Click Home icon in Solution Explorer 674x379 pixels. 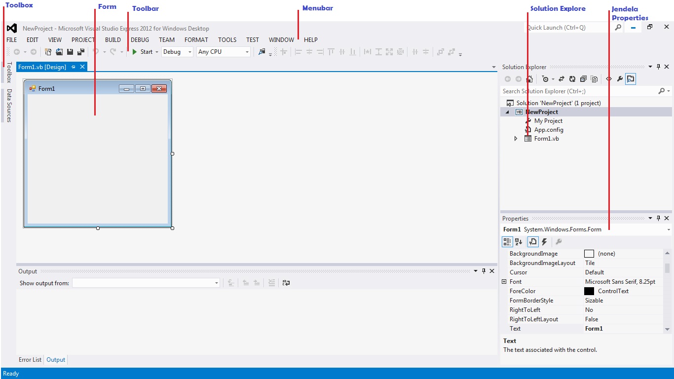pyautogui.click(x=529, y=79)
